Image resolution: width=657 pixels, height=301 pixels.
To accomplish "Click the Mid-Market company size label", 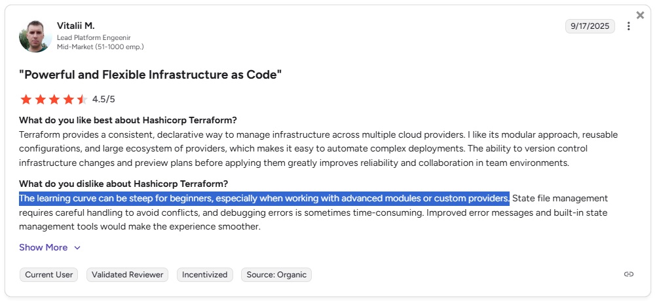I will pyautogui.click(x=100, y=47).
